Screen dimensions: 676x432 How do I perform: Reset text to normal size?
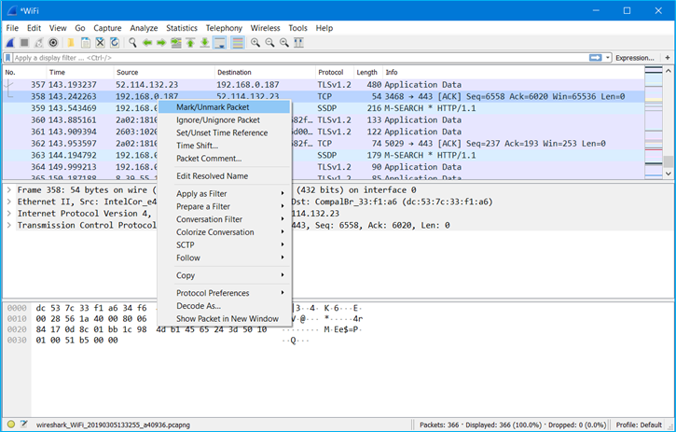coord(284,42)
